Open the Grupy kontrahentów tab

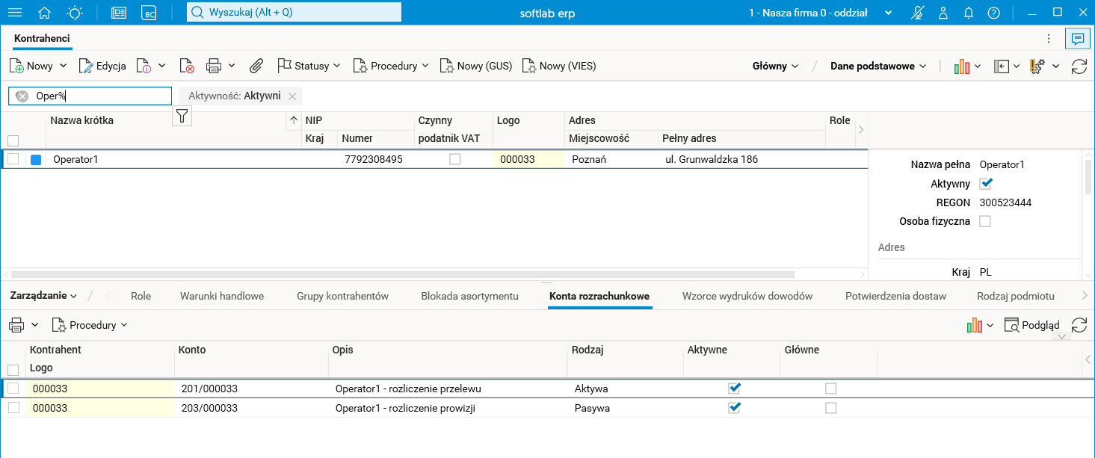342,296
